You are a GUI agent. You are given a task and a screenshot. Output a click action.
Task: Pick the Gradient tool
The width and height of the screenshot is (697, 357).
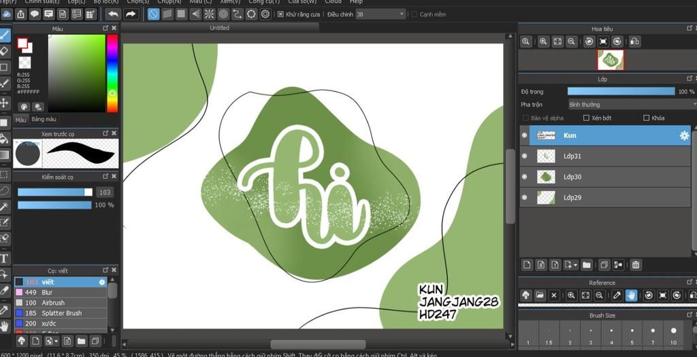[5, 155]
